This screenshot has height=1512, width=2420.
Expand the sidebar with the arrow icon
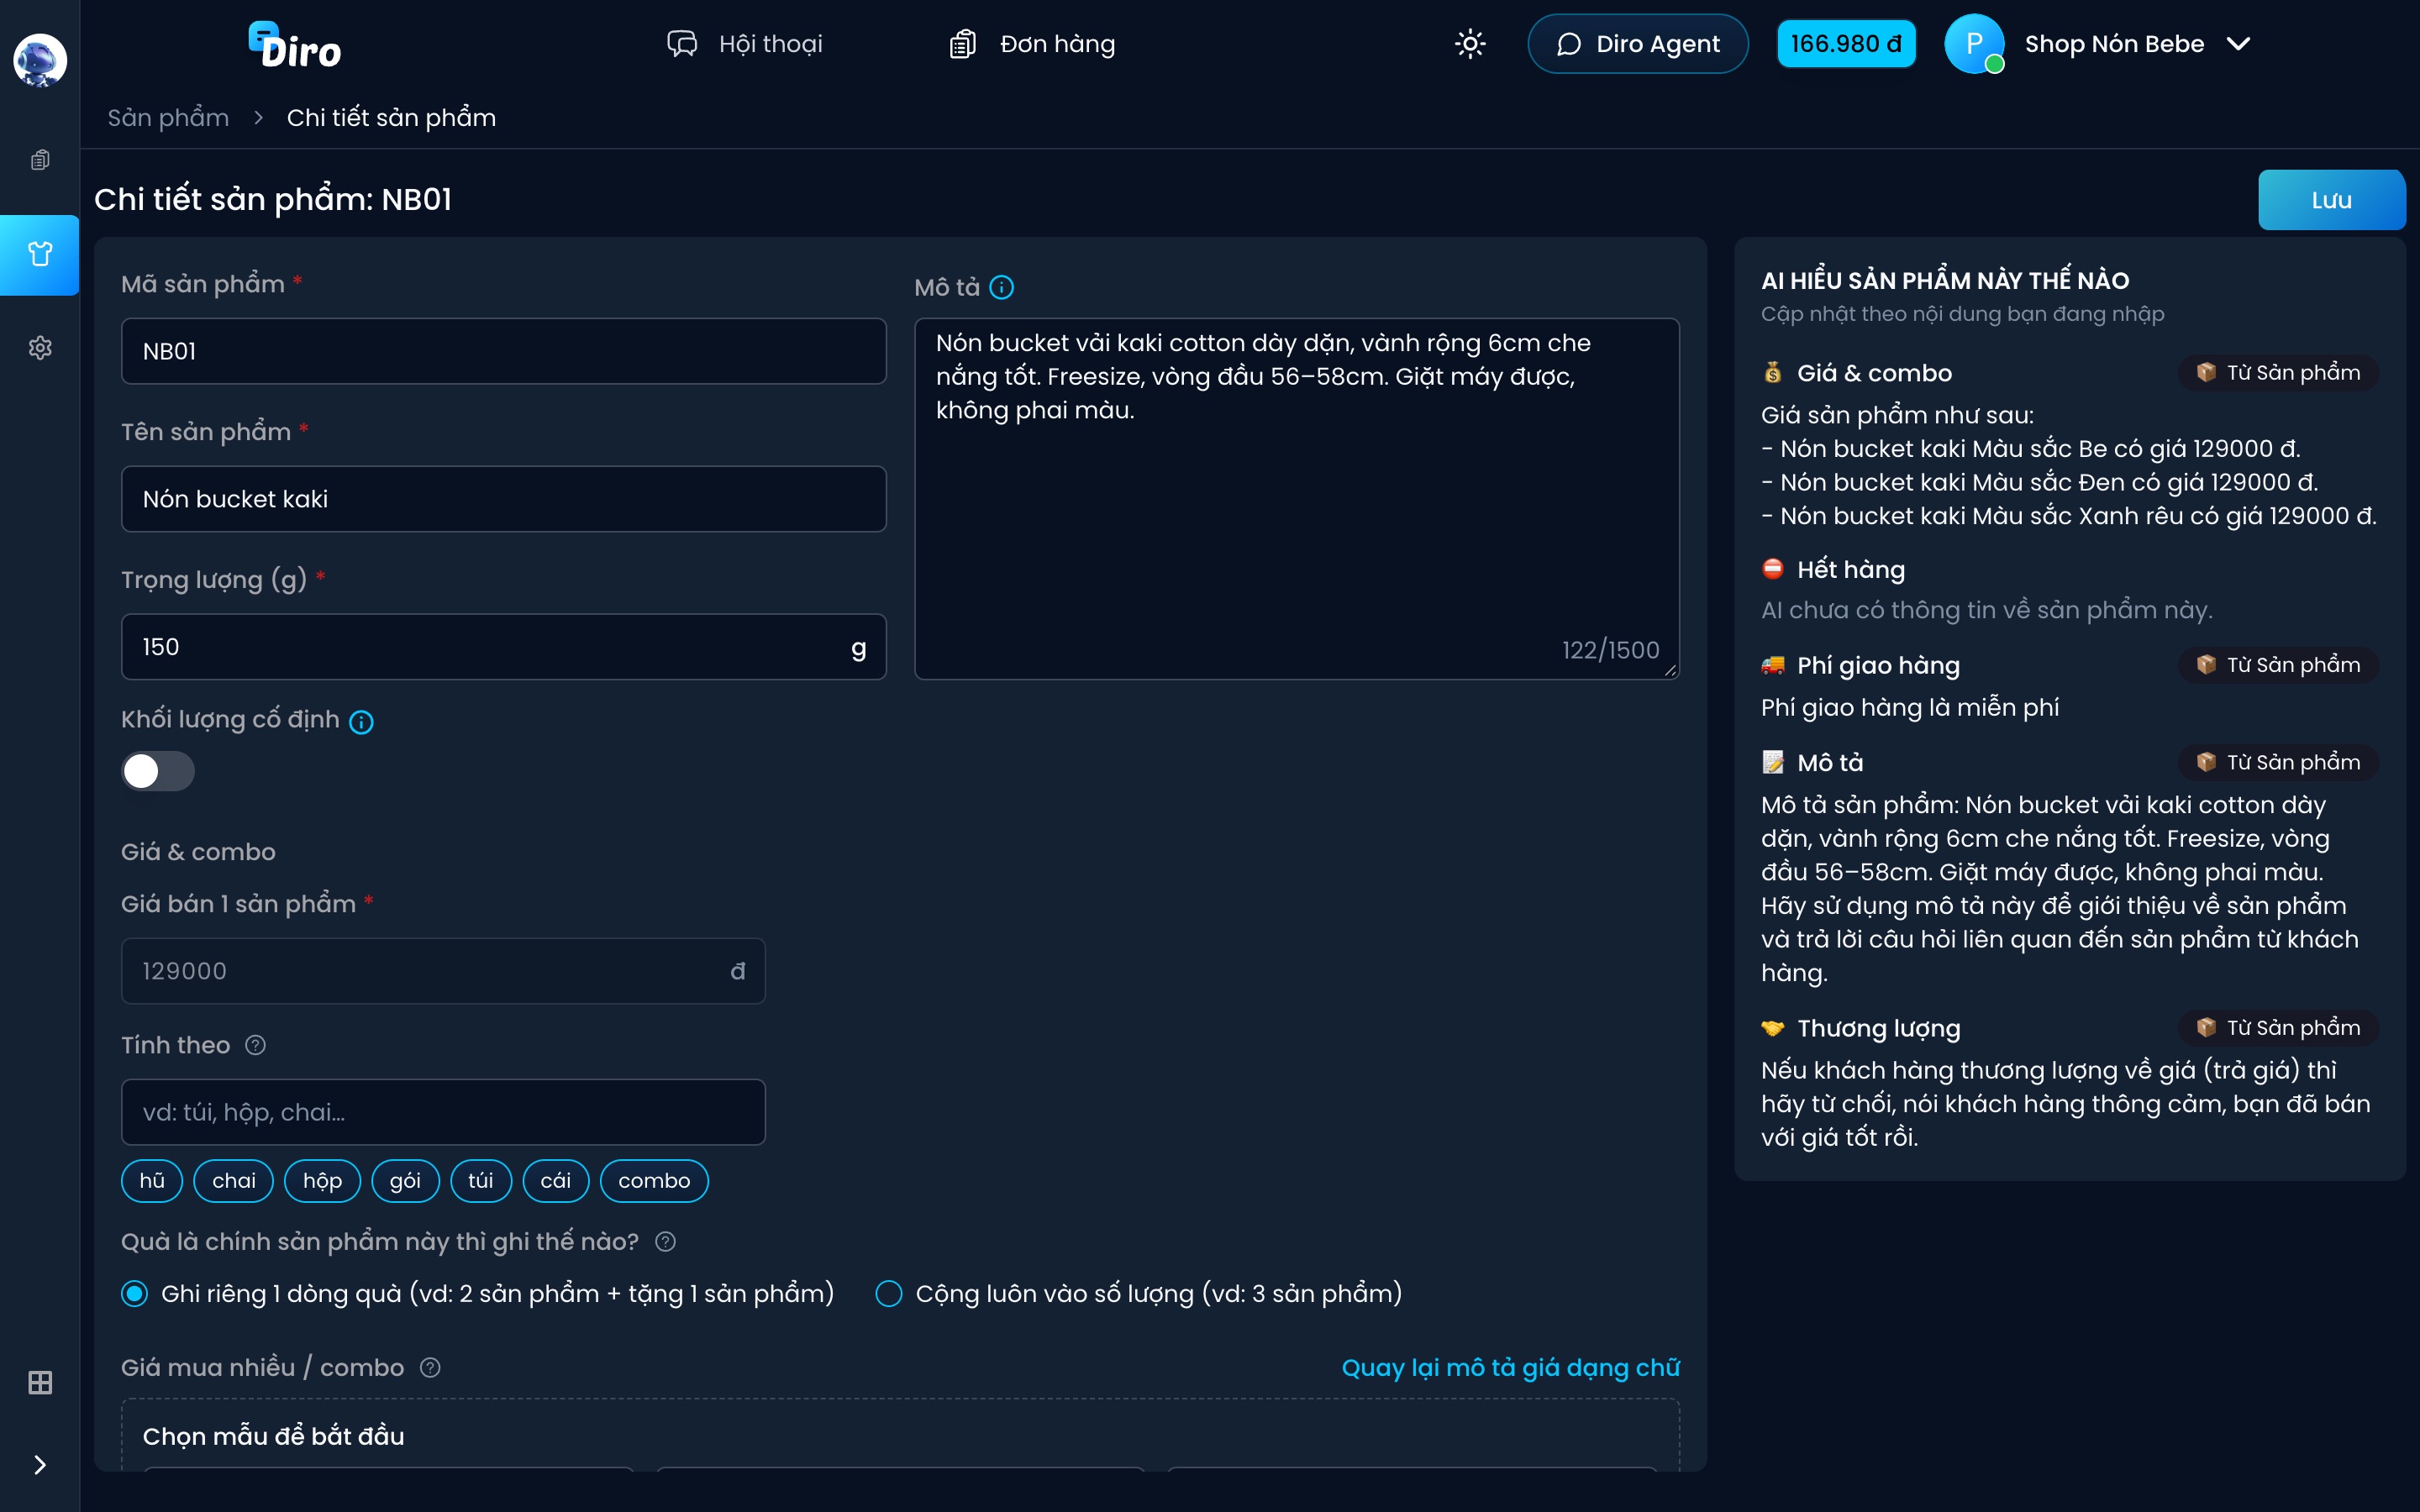(40, 1465)
